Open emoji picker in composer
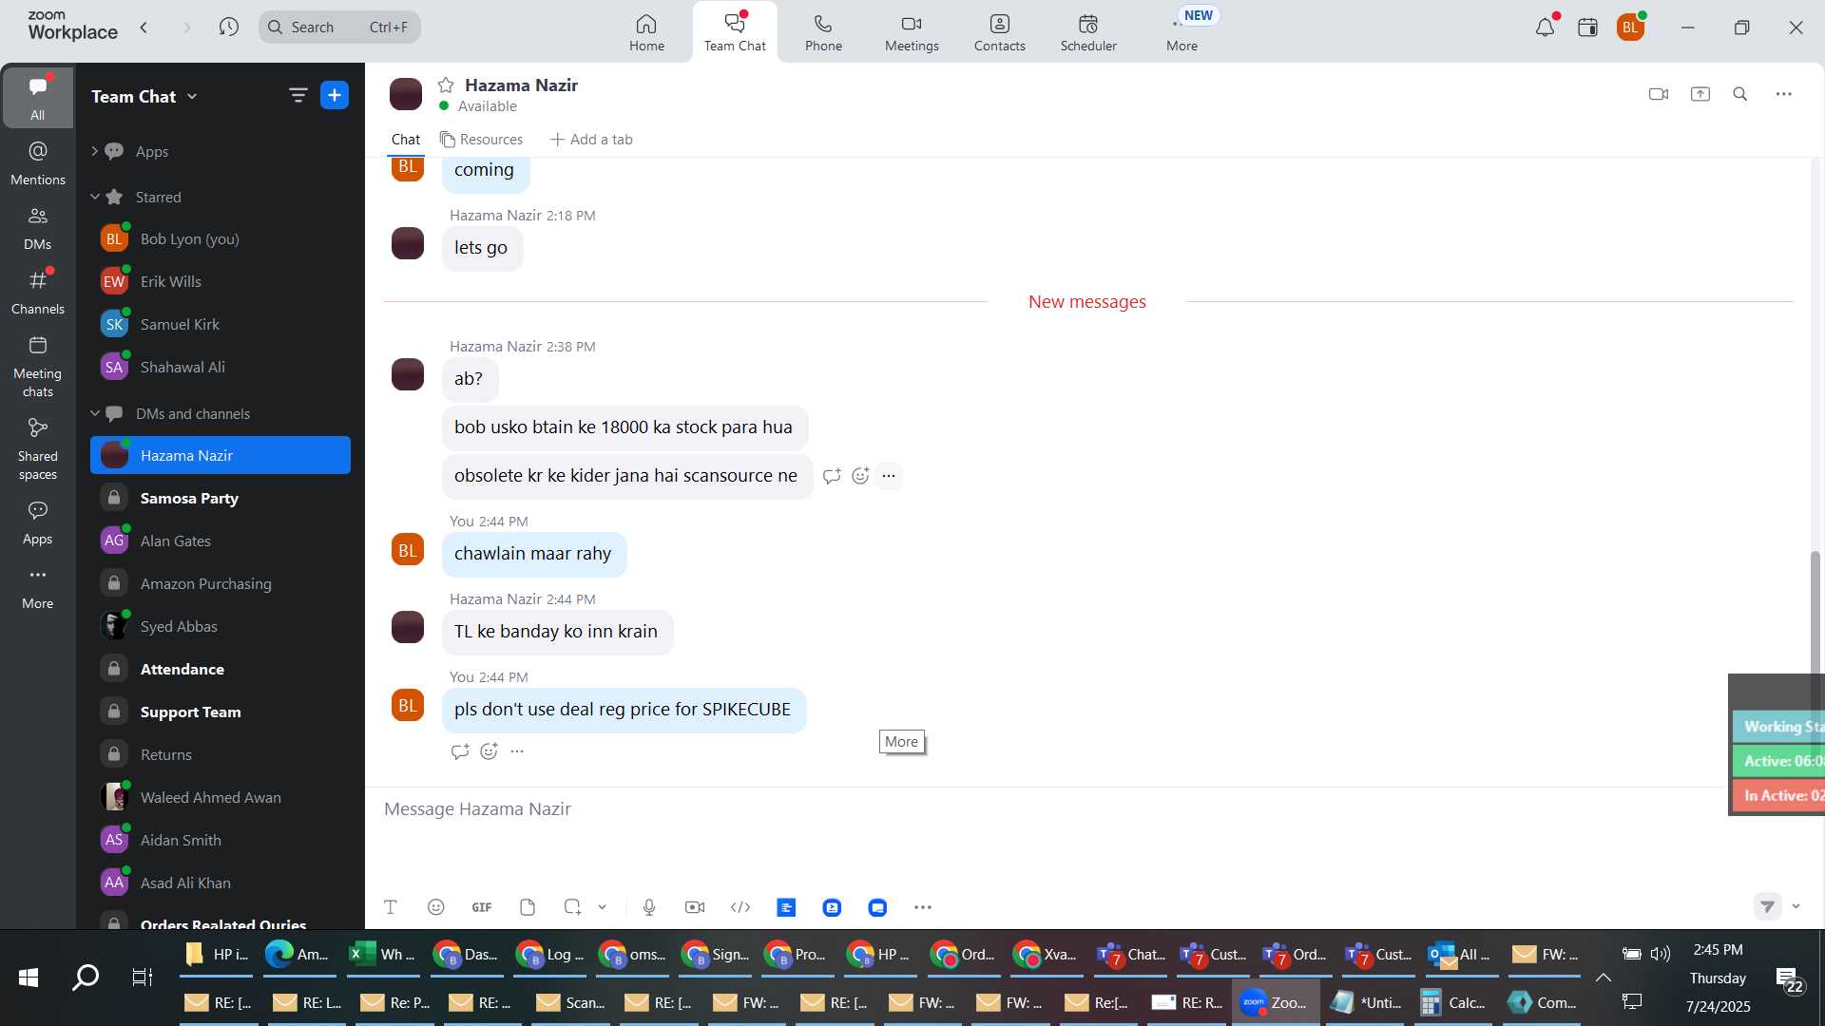This screenshot has height=1026, width=1825. (x=436, y=907)
